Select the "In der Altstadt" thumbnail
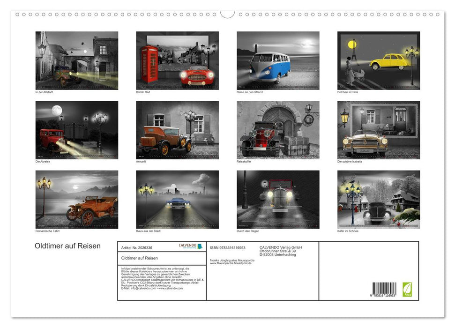This screenshot has width=455, height=328. [x=76, y=60]
